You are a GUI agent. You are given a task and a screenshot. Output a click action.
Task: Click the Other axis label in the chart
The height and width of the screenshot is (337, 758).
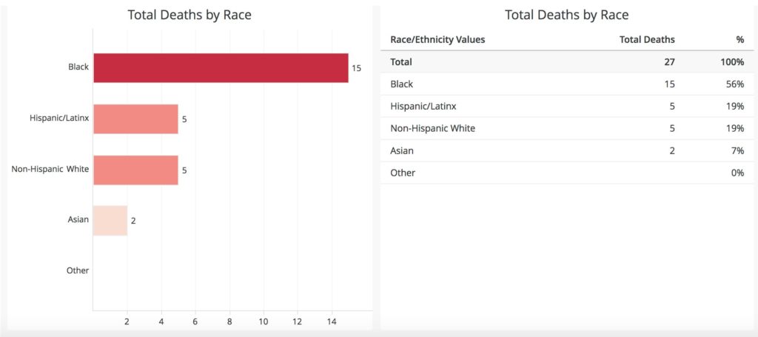[x=78, y=270]
